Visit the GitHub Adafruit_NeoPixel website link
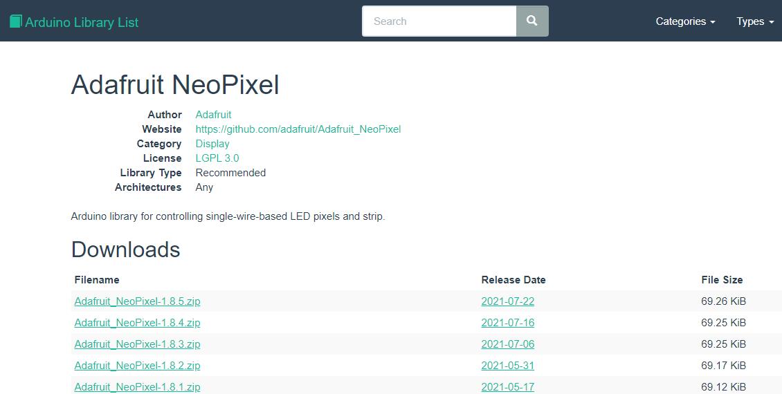Viewport: 782px width, 394px height. [298, 129]
